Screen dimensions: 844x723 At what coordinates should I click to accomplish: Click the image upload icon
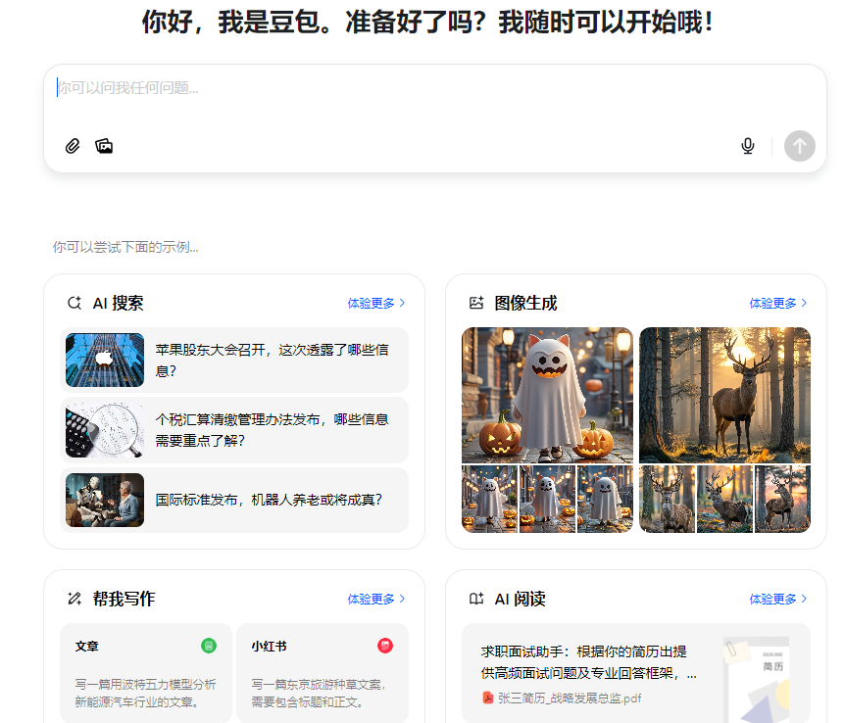[104, 146]
